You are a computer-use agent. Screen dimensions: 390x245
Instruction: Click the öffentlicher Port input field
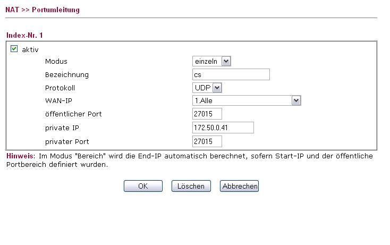click(207, 114)
